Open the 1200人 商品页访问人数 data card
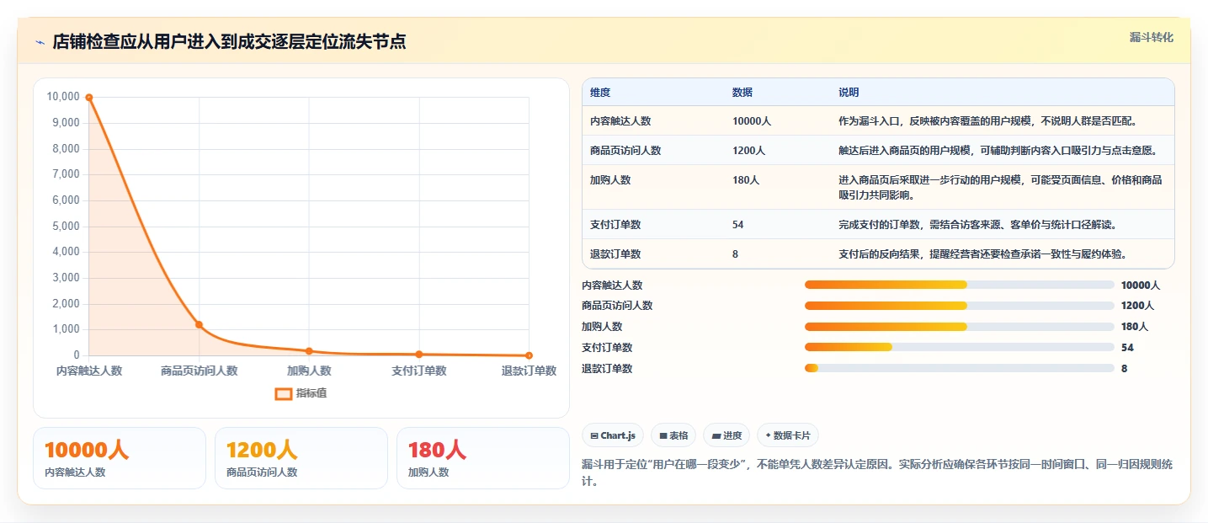The height and width of the screenshot is (523, 1208). [x=301, y=458]
